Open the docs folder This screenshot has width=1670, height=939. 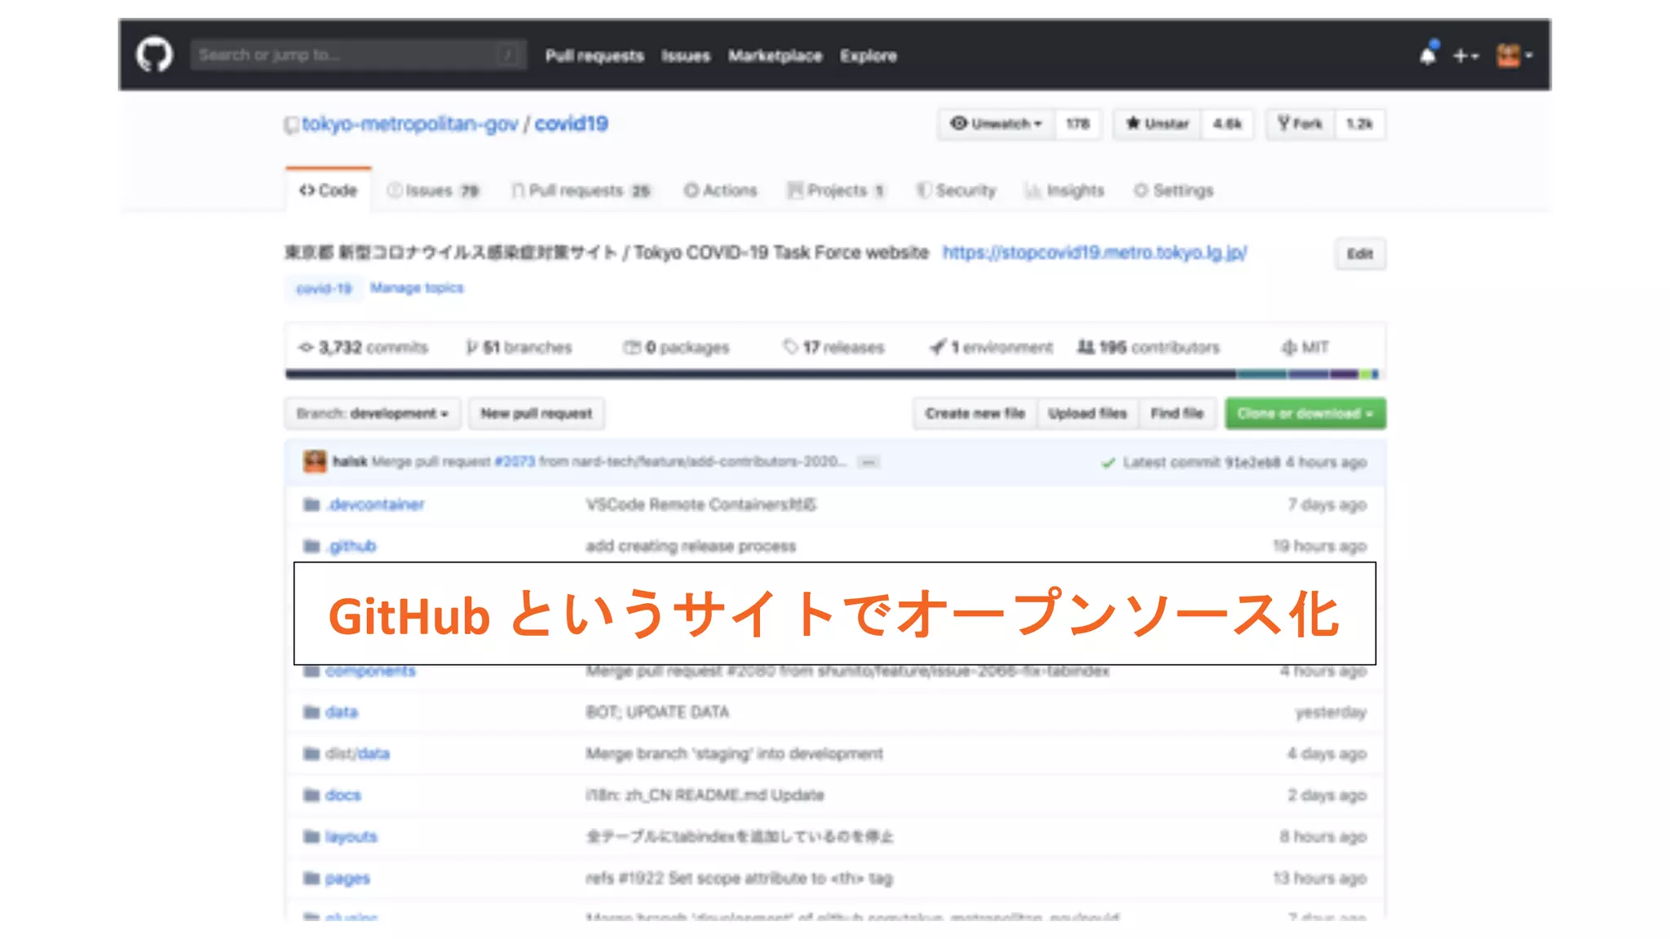click(x=342, y=796)
